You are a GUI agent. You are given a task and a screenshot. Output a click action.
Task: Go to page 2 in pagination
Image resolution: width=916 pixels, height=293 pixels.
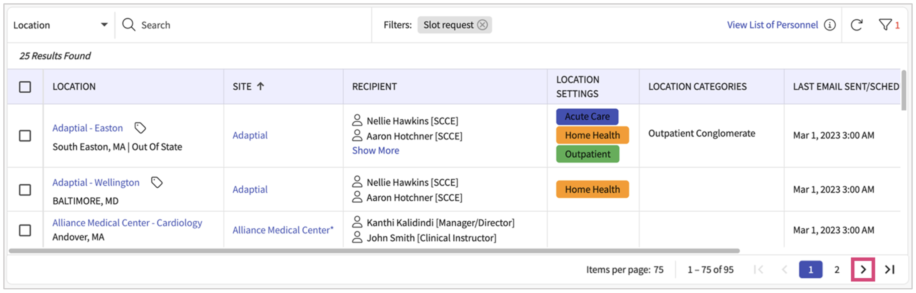[837, 270]
